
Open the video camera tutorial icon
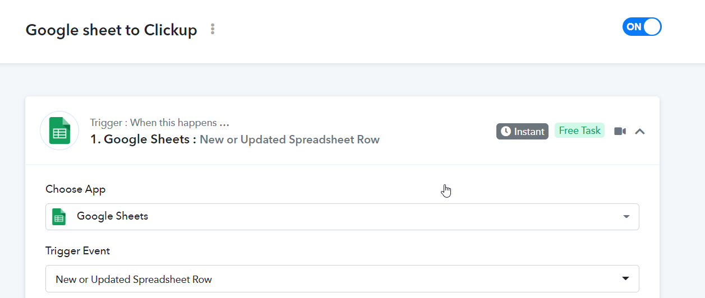(x=620, y=131)
